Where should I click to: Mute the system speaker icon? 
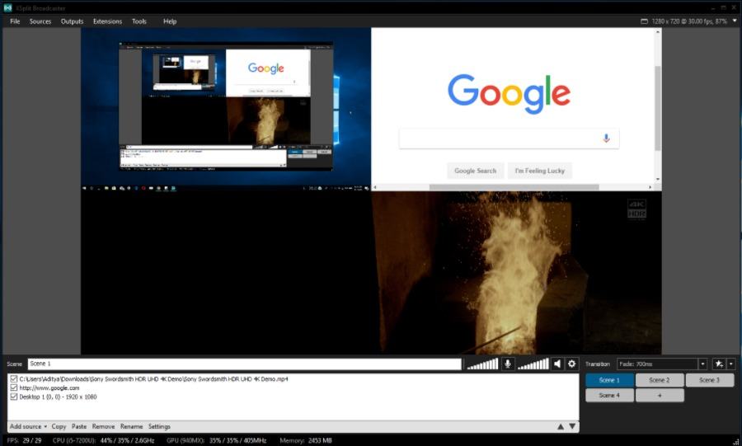click(557, 364)
